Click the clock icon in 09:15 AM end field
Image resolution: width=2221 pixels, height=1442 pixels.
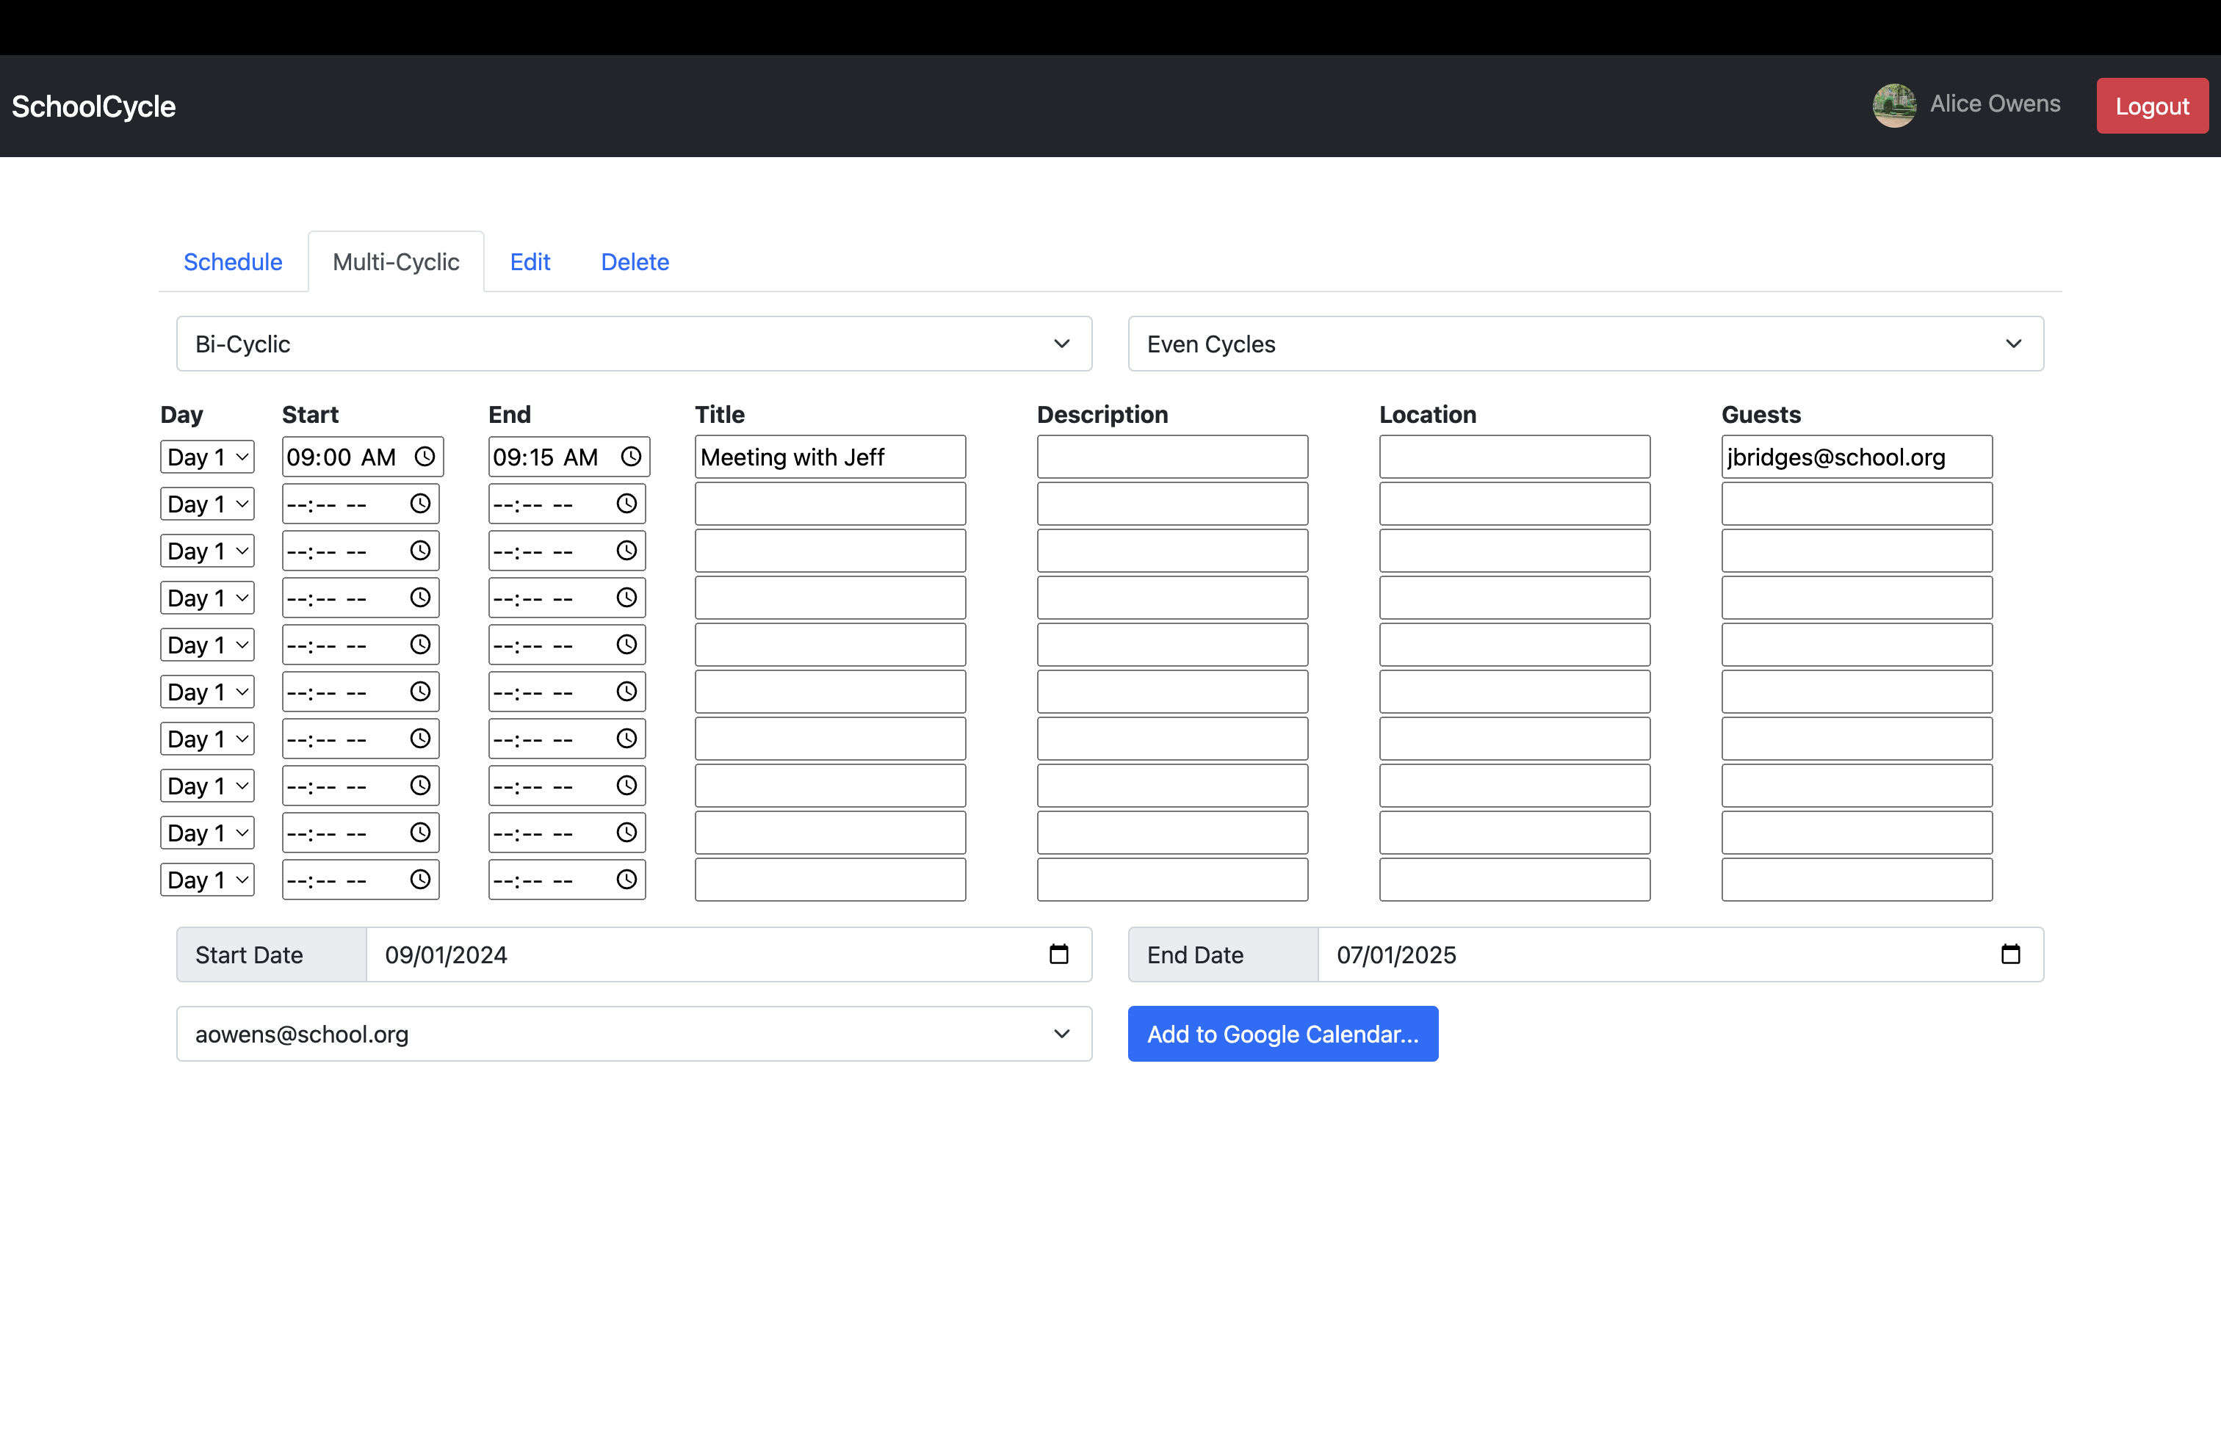[631, 457]
